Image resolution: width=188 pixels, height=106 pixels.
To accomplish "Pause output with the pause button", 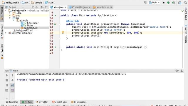I will tap(7, 85).
